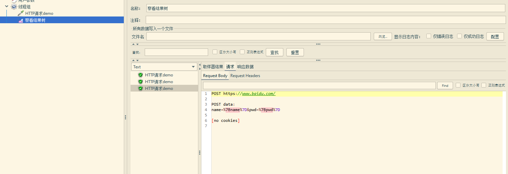Click into the 注释 comment field

point(326,20)
